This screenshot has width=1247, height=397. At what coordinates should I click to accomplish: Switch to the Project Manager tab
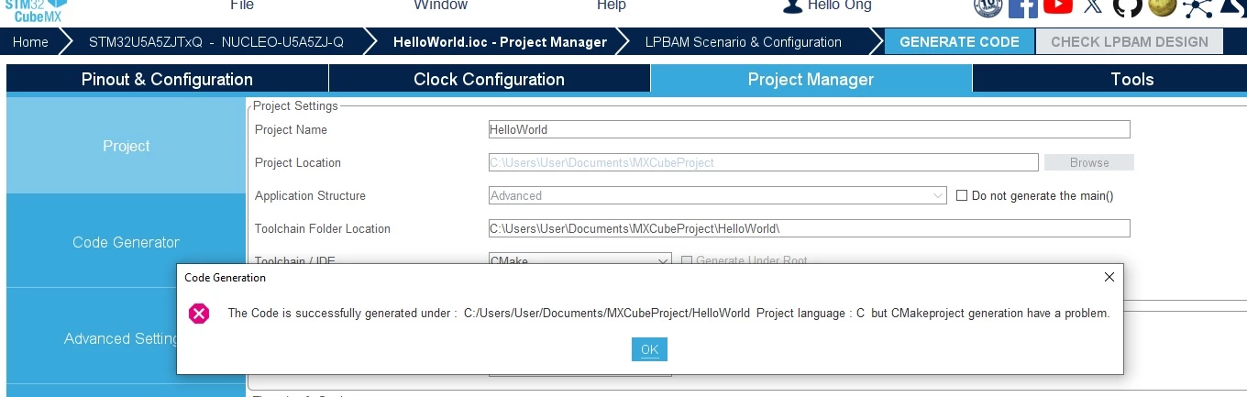[x=811, y=79]
